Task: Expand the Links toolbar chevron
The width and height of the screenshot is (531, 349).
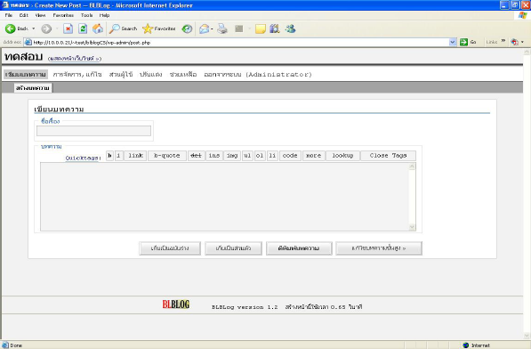Action: coord(503,41)
